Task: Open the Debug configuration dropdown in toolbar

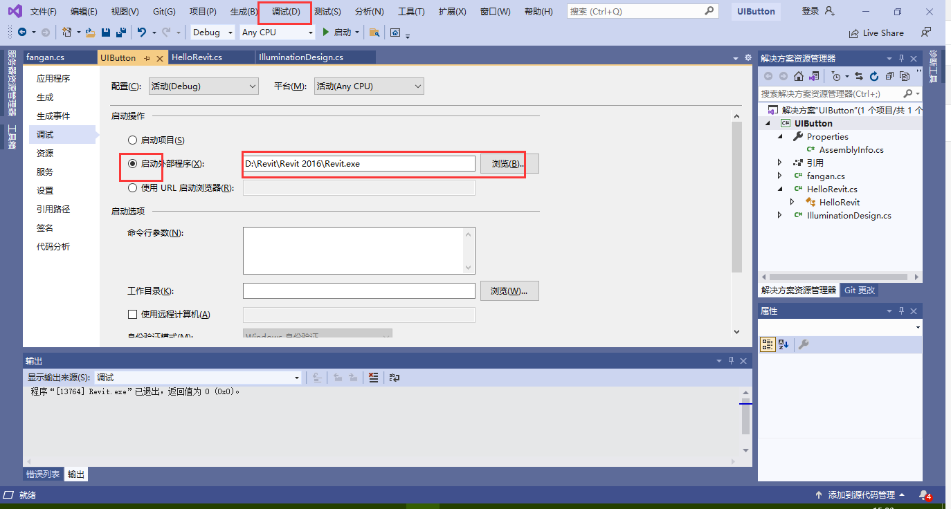Action: click(212, 33)
